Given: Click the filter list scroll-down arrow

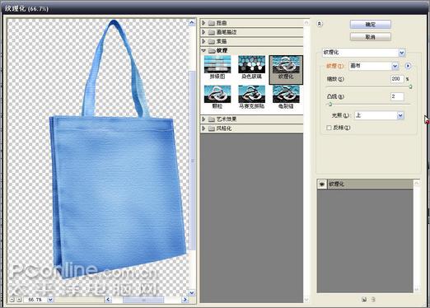Looking at the screenshot, I should tap(306, 300).
